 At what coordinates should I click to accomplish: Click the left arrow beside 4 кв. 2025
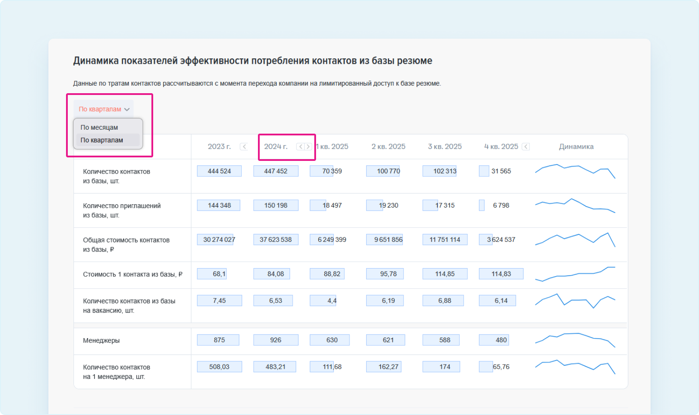pyautogui.click(x=526, y=147)
